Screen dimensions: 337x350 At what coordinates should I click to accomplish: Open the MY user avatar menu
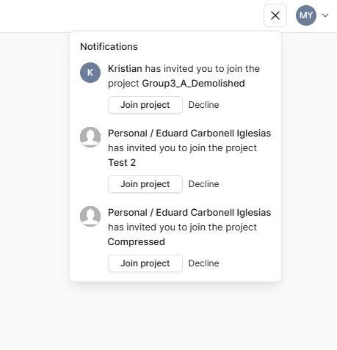(306, 15)
